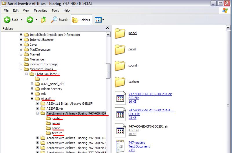Open the model folder icon in right pane
The image size is (232, 153).
(120, 33)
